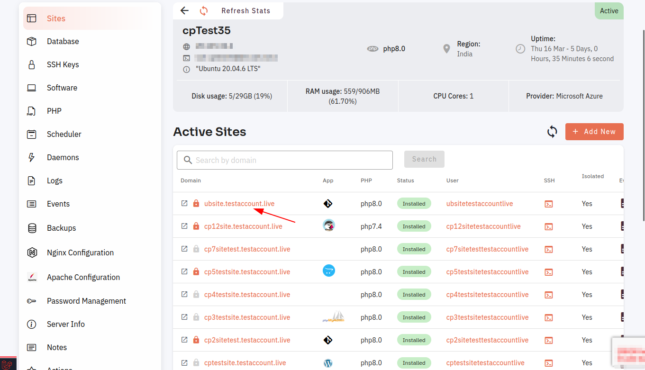Open the SSH terminal icon for cp5testsitetestaccountlive

[548, 272]
